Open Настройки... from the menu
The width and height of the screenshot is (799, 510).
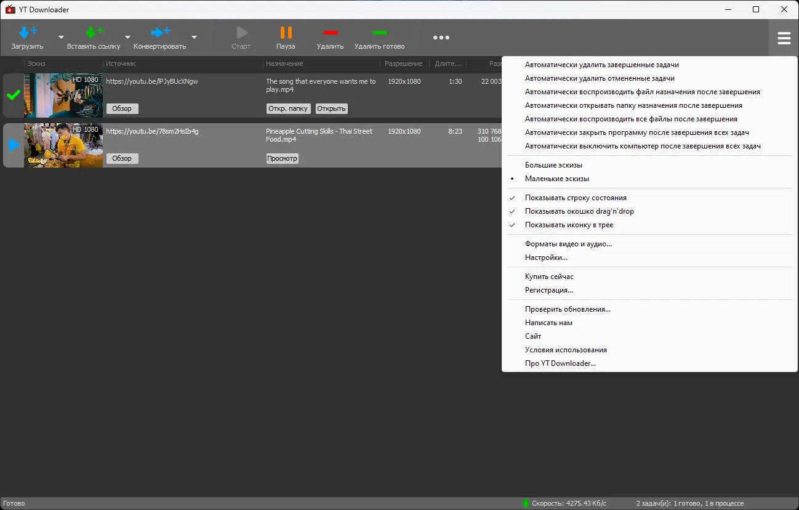click(649, 257)
